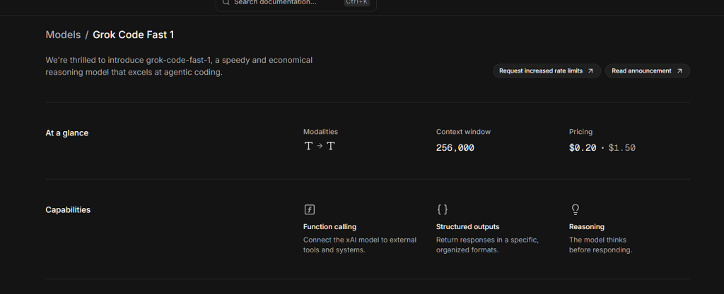Open Request increased rate limits

547,71
